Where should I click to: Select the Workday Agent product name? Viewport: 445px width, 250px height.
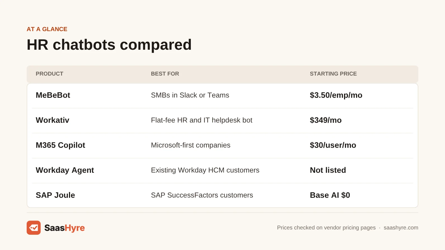pos(65,170)
